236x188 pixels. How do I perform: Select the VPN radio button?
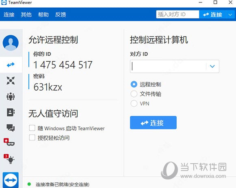coord(134,104)
